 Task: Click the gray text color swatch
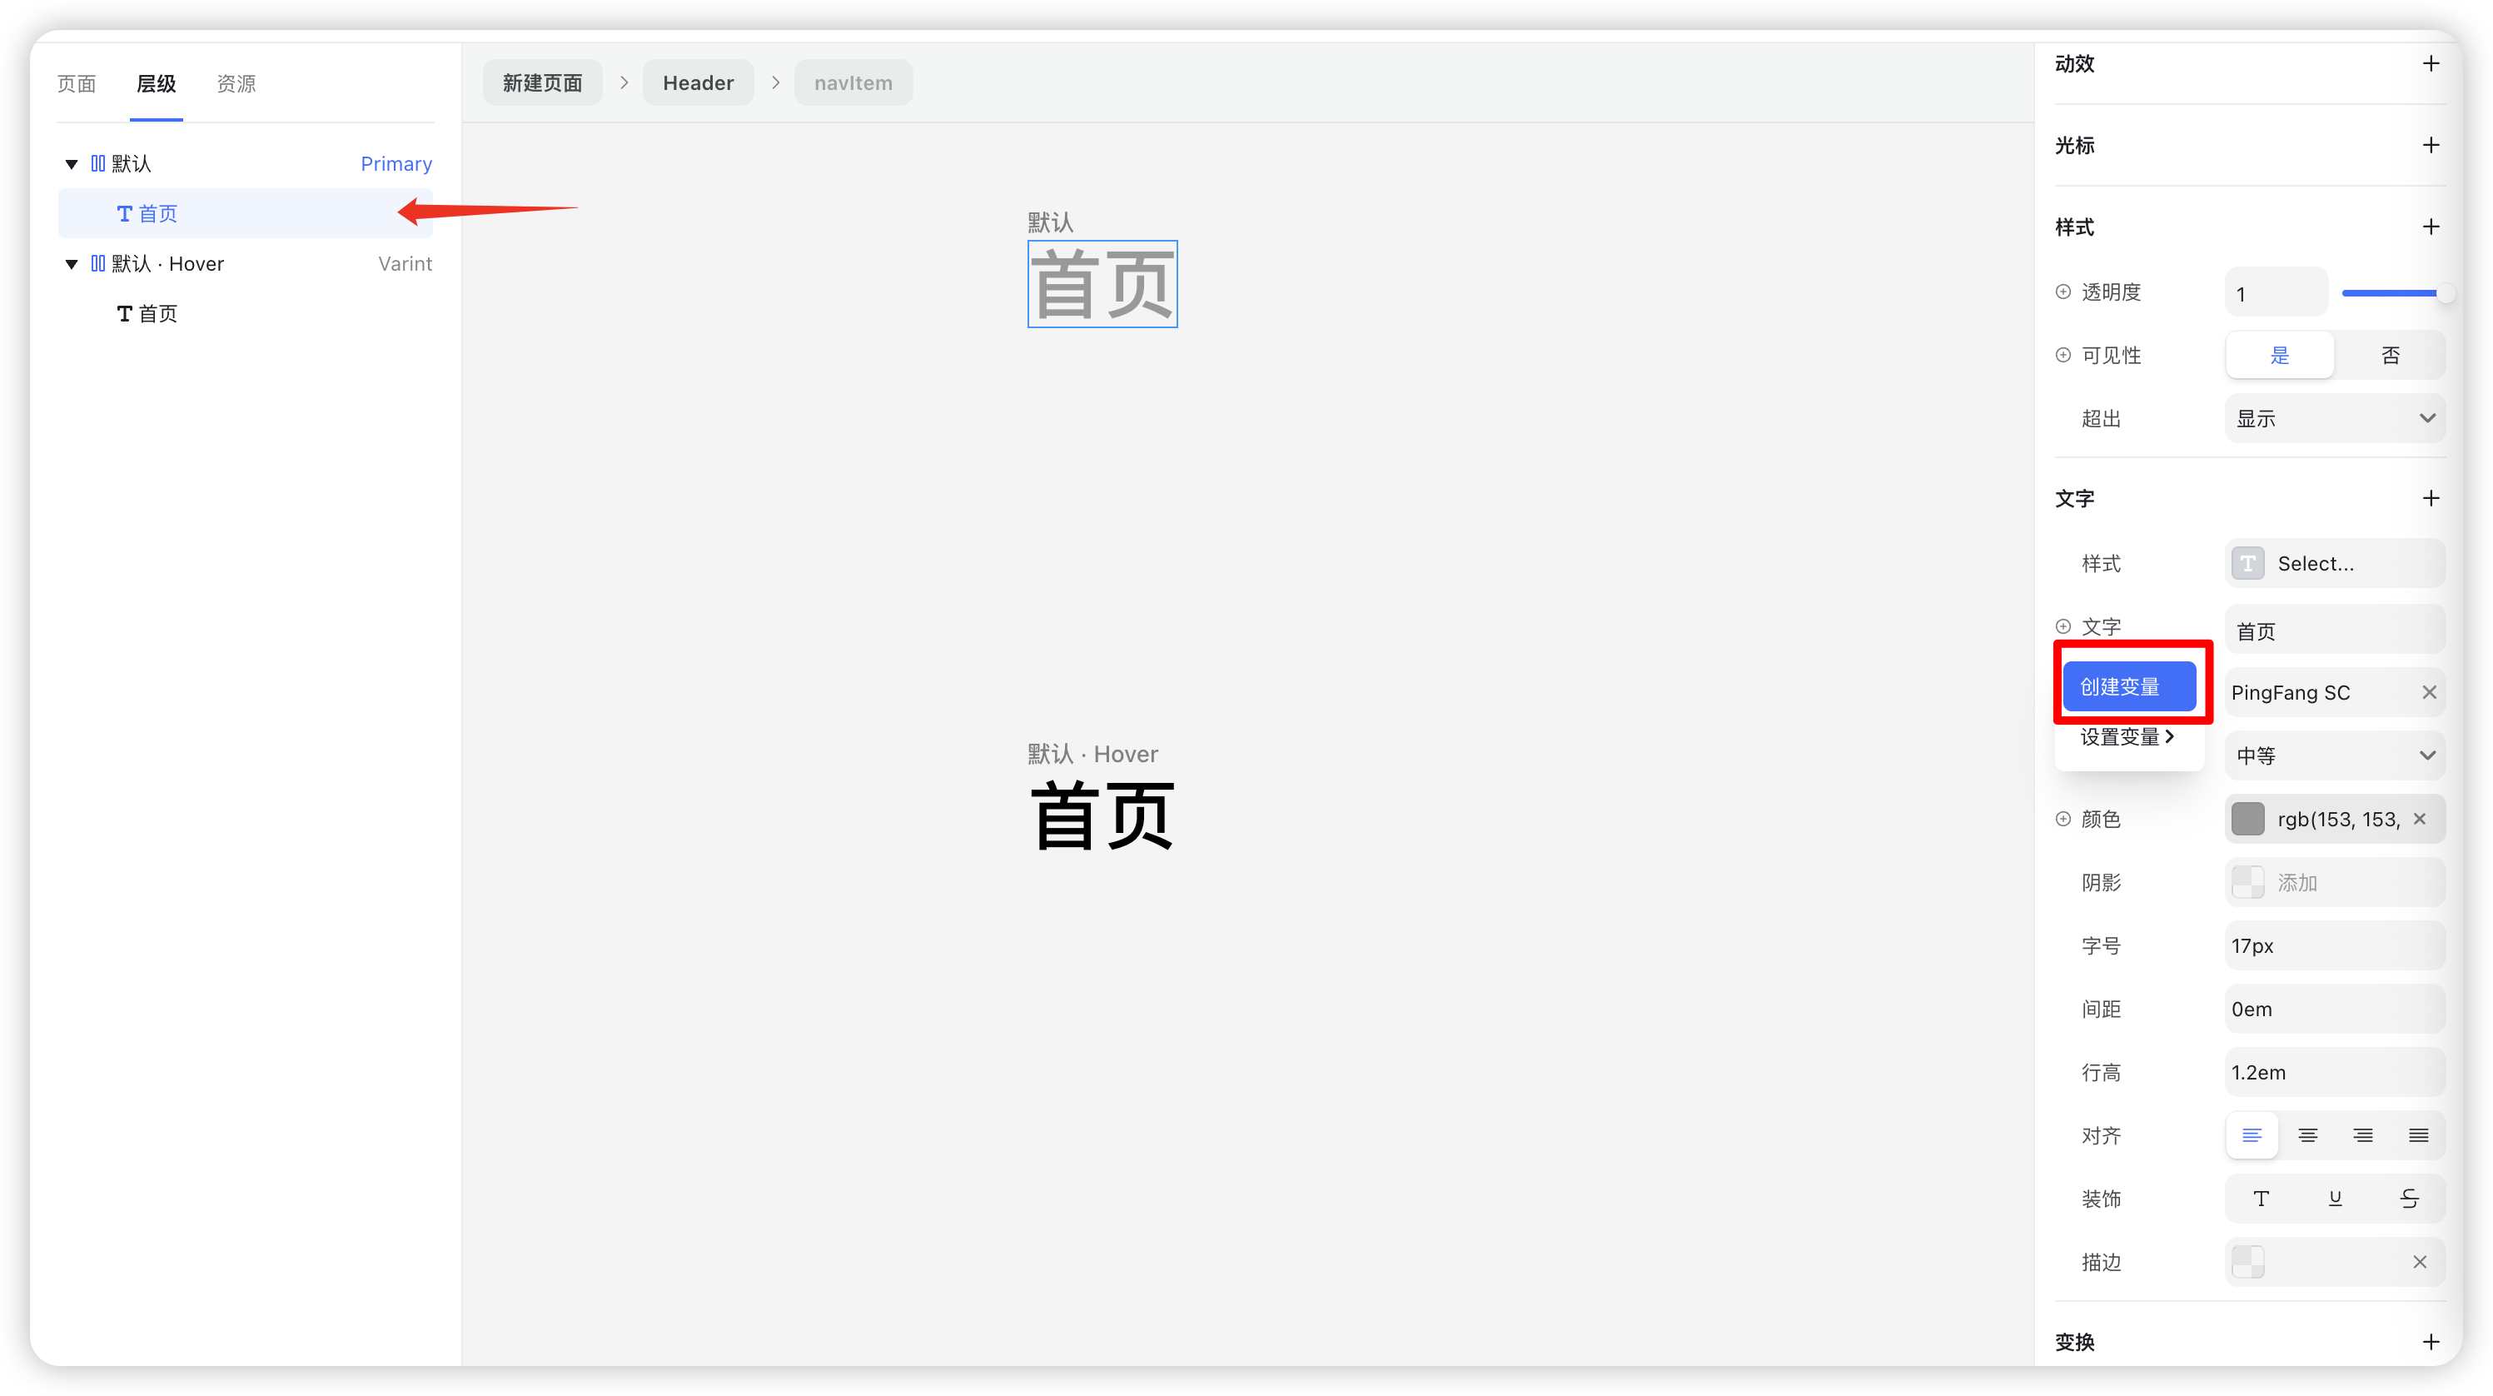2247,819
